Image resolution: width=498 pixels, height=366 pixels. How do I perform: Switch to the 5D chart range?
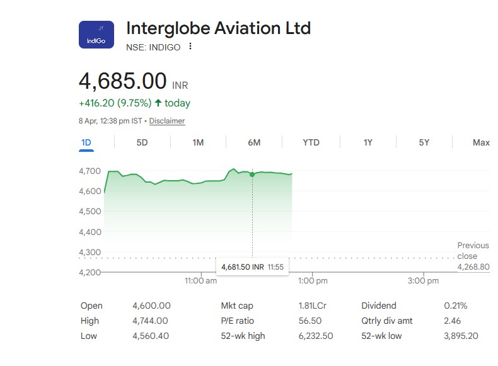click(x=142, y=142)
